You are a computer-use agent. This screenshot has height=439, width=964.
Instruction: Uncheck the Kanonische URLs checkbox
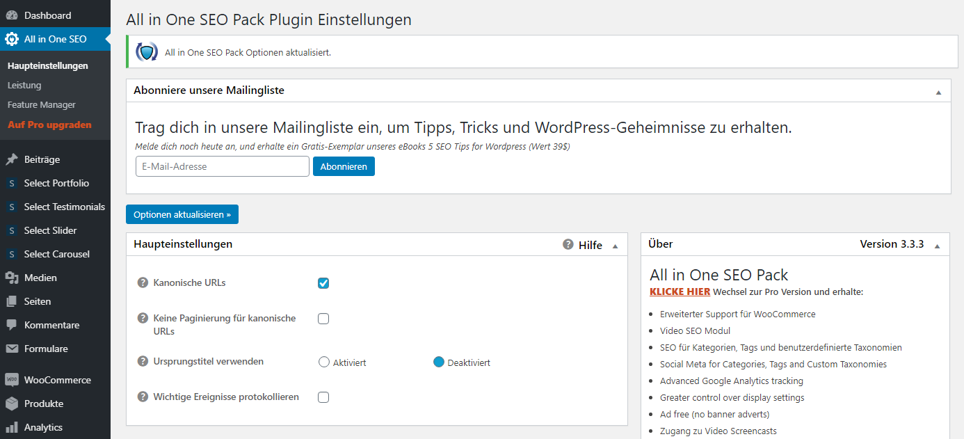tap(323, 283)
